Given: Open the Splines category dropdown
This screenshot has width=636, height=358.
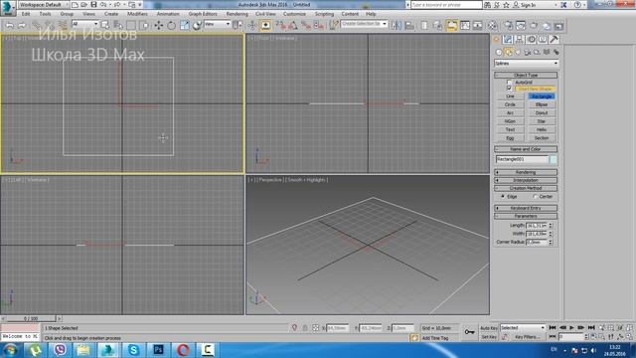Looking at the screenshot, I should 526,64.
